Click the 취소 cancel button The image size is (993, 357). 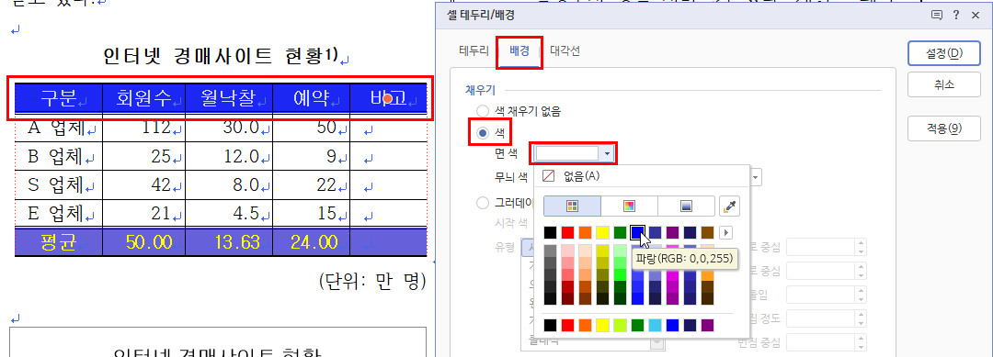943,84
